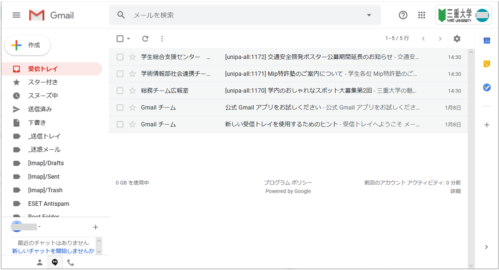Show search options dropdown arrow
499x270 pixels.
(x=369, y=15)
